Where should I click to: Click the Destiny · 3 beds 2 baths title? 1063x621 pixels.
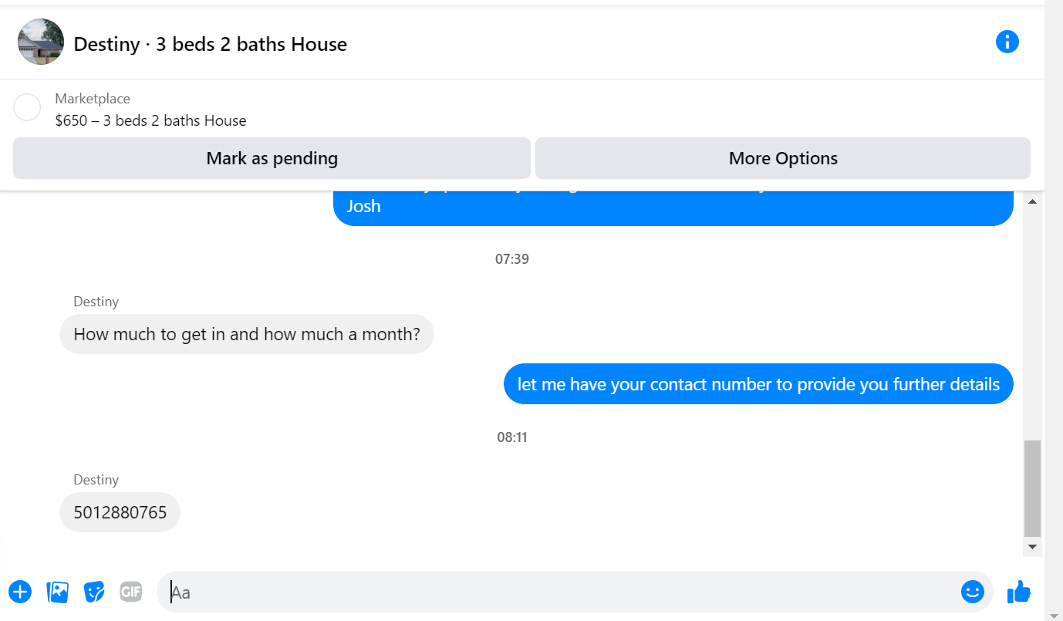[210, 45]
